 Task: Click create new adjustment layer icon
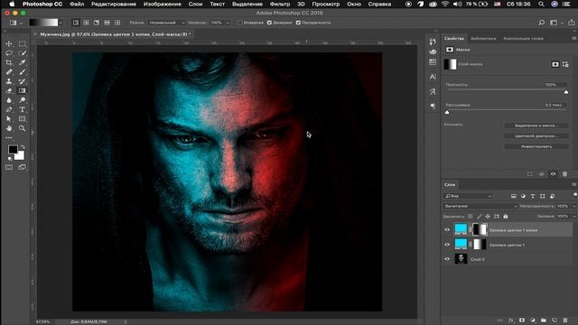pyautogui.click(x=533, y=320)
